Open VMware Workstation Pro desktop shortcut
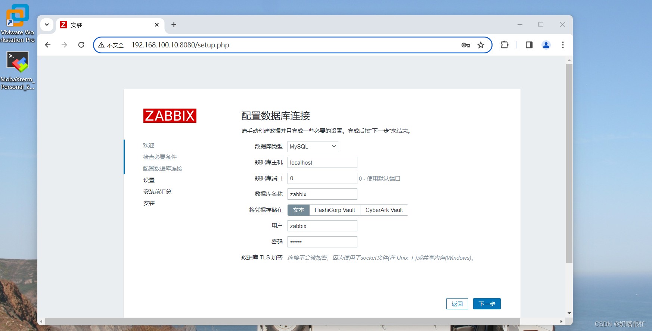 (17, 24)
